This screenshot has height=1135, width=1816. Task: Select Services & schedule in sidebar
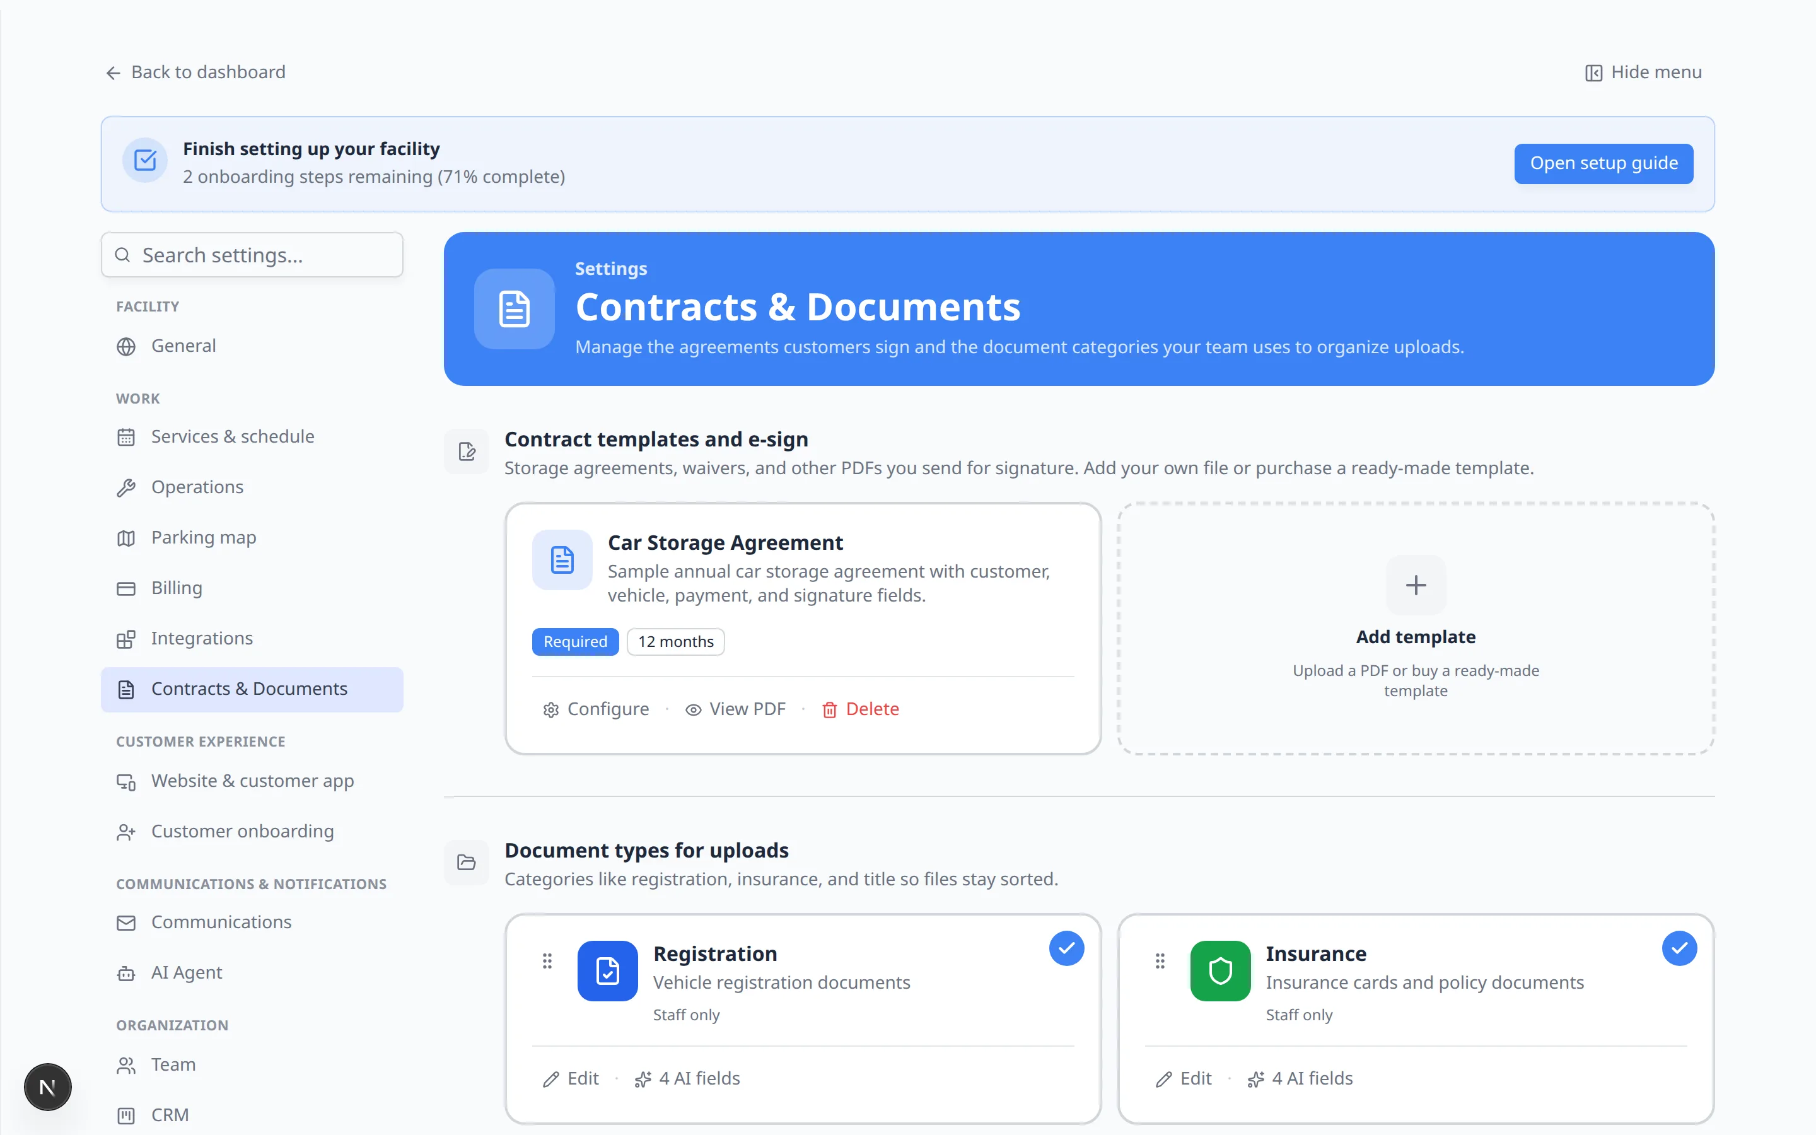(x=252, y=437)
